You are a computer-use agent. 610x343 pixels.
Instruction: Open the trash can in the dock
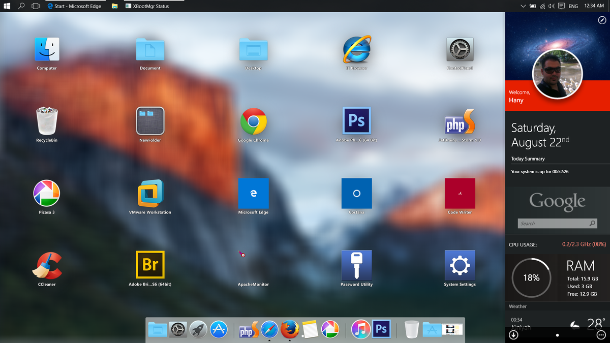point(412,330)
